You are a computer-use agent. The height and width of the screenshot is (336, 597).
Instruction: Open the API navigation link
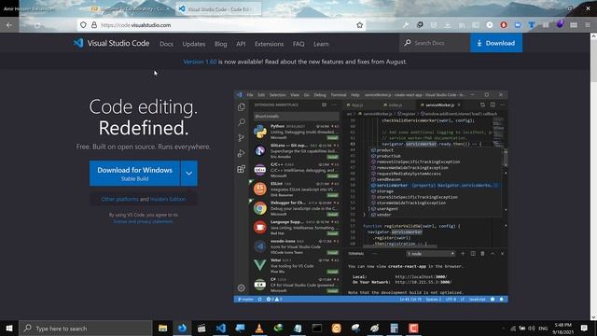tap(241, 44)
